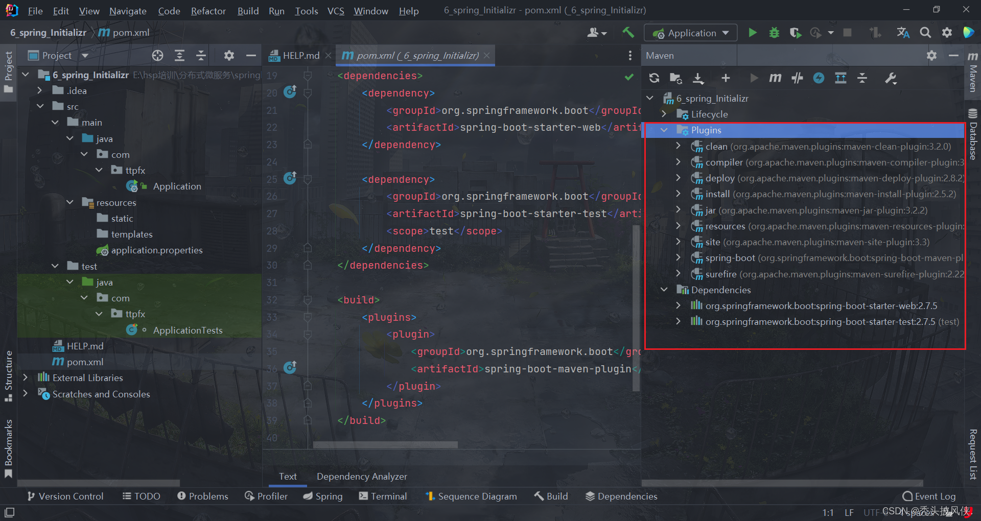Open Terminal tool window
Screen dimensions: 981x521
(x=383, y=496)
